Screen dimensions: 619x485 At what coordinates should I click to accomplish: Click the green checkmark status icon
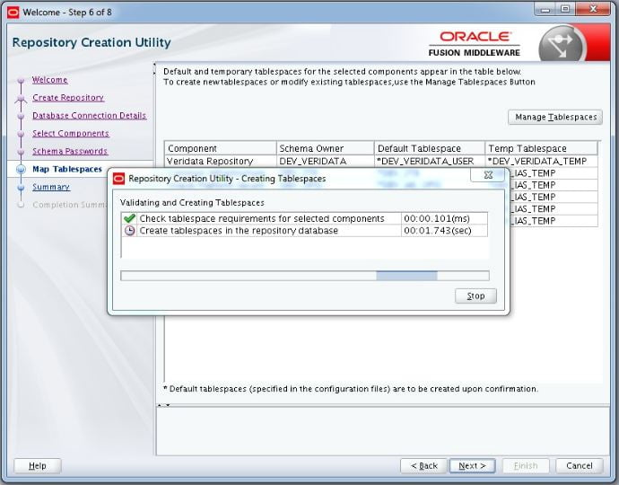pyautogui.click(x=129, y=218)
